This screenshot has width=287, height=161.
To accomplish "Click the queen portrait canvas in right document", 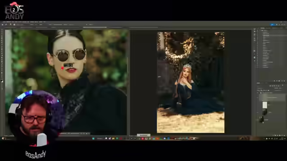I will pyautogui.click(x=191, y=82).
